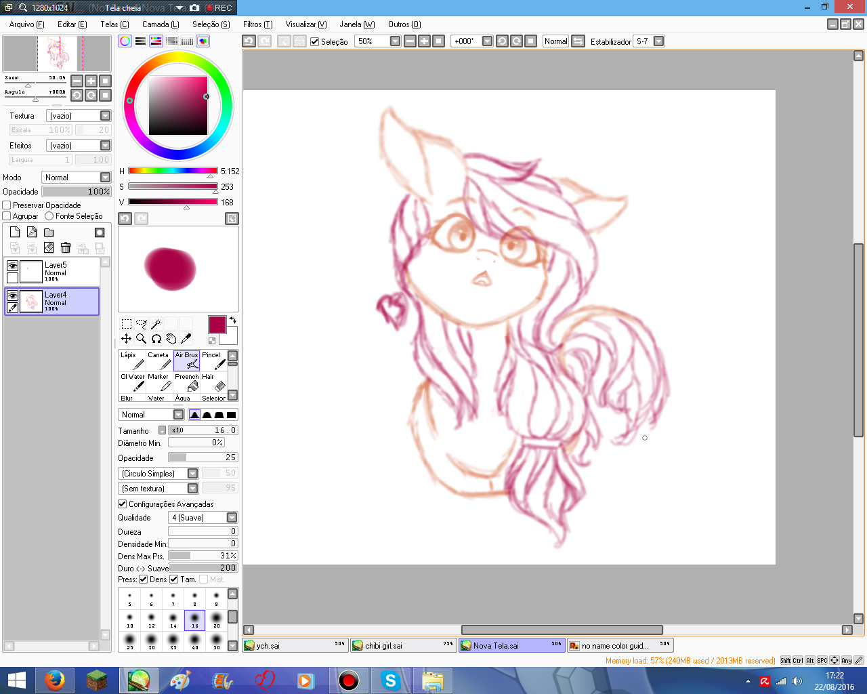This screenshot has width=867, height=694.
Task: Create a new layer folder
Action: pos(49,232)
